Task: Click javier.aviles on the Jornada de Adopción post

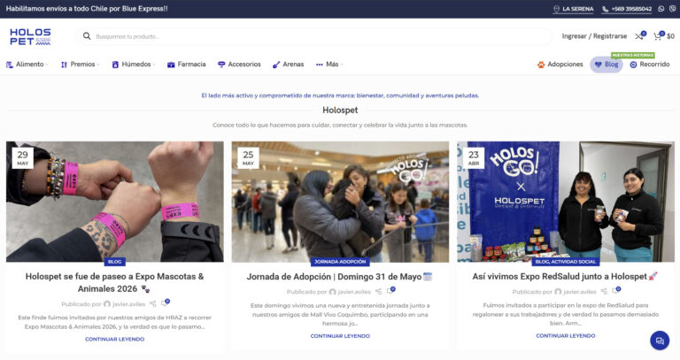Action: tap(354, 292)
